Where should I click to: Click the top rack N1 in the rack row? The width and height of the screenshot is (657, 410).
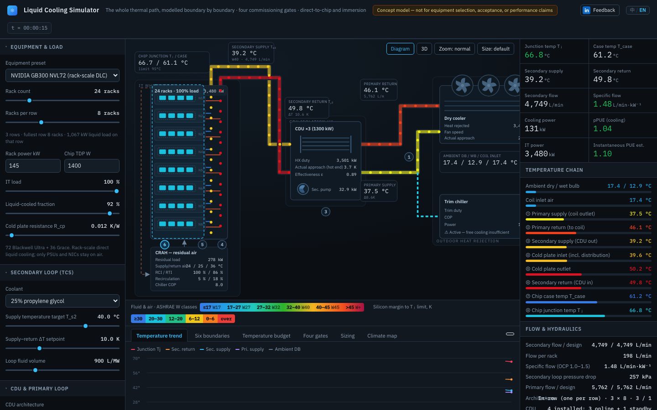181,98
